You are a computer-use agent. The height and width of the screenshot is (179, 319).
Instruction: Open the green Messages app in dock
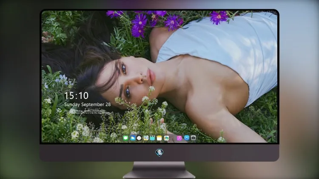pyautogui.click(x=126, y=138)
